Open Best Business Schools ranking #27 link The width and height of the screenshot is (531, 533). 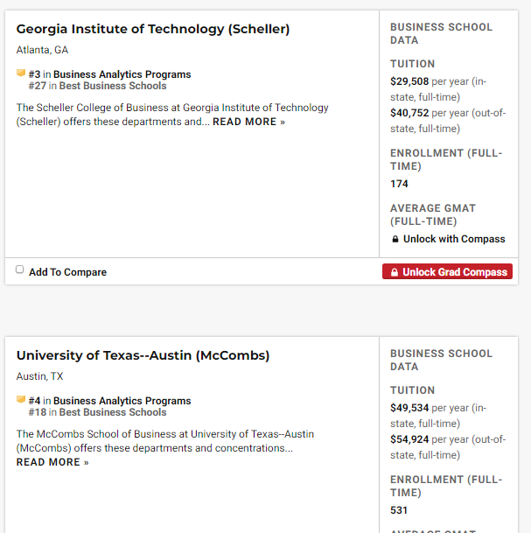(112, 86)
